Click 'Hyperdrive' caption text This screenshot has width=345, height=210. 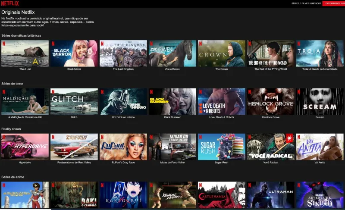pos(25,163)
